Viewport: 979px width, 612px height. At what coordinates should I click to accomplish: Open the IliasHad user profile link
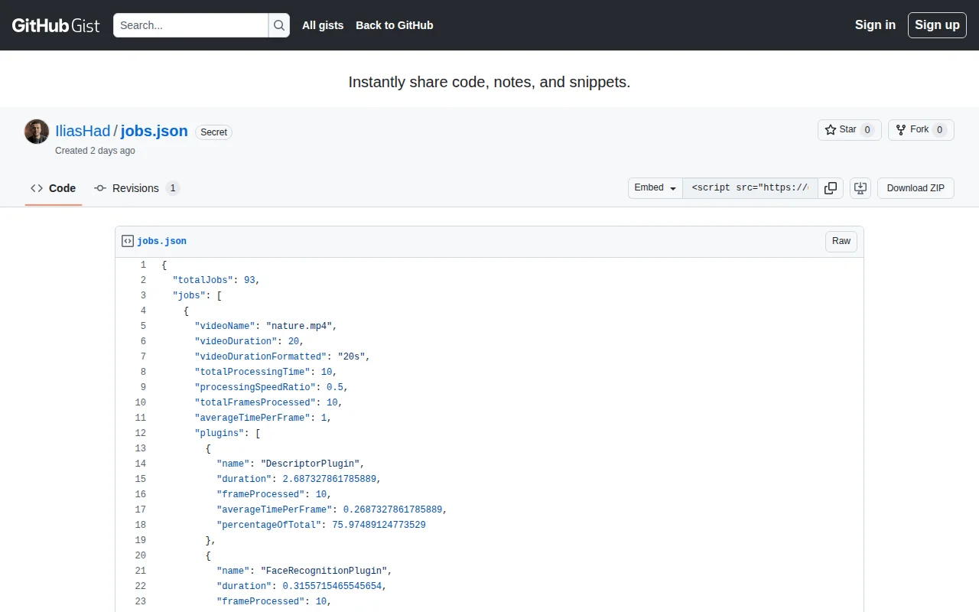pos(83,131)
